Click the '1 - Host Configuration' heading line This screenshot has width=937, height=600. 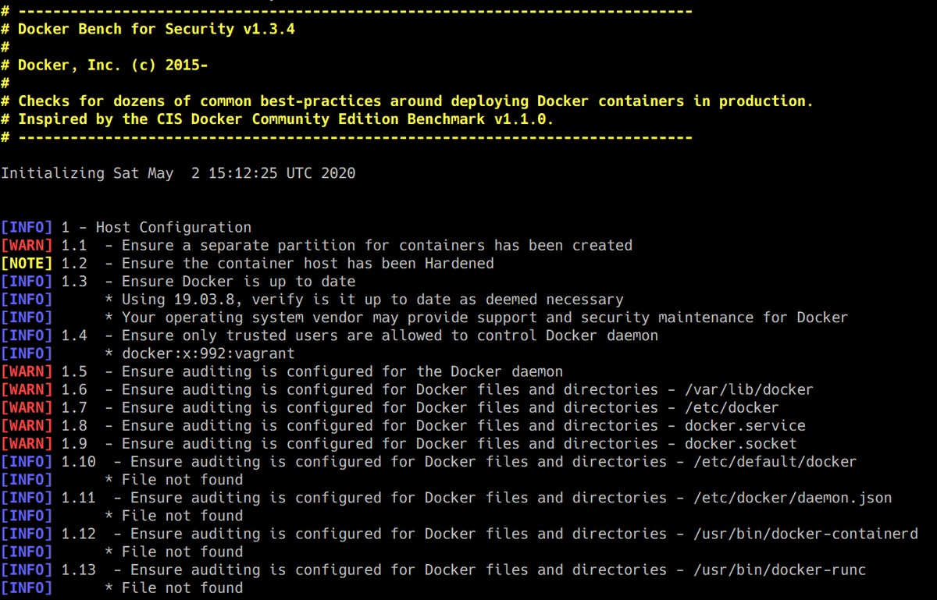coord(126,228)
